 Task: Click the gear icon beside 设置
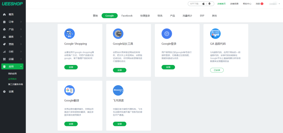[4, 92]
